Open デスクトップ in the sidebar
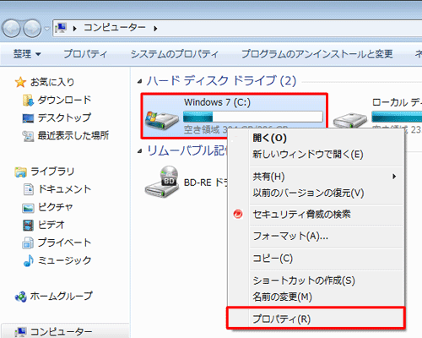Viewport: 422px width, 338px height. 65,117
